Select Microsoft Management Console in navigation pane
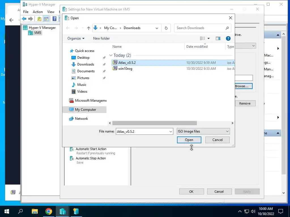 (88, 101)
